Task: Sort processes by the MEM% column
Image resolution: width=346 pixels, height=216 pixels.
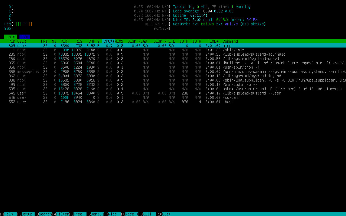Action: pyautogui.click(x=119, y=41)
